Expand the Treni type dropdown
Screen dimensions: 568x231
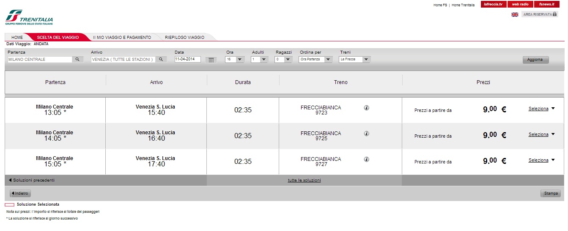pos(354,60)
